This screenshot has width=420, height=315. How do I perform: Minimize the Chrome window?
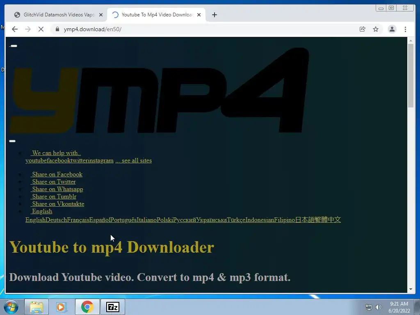(381, 8)
